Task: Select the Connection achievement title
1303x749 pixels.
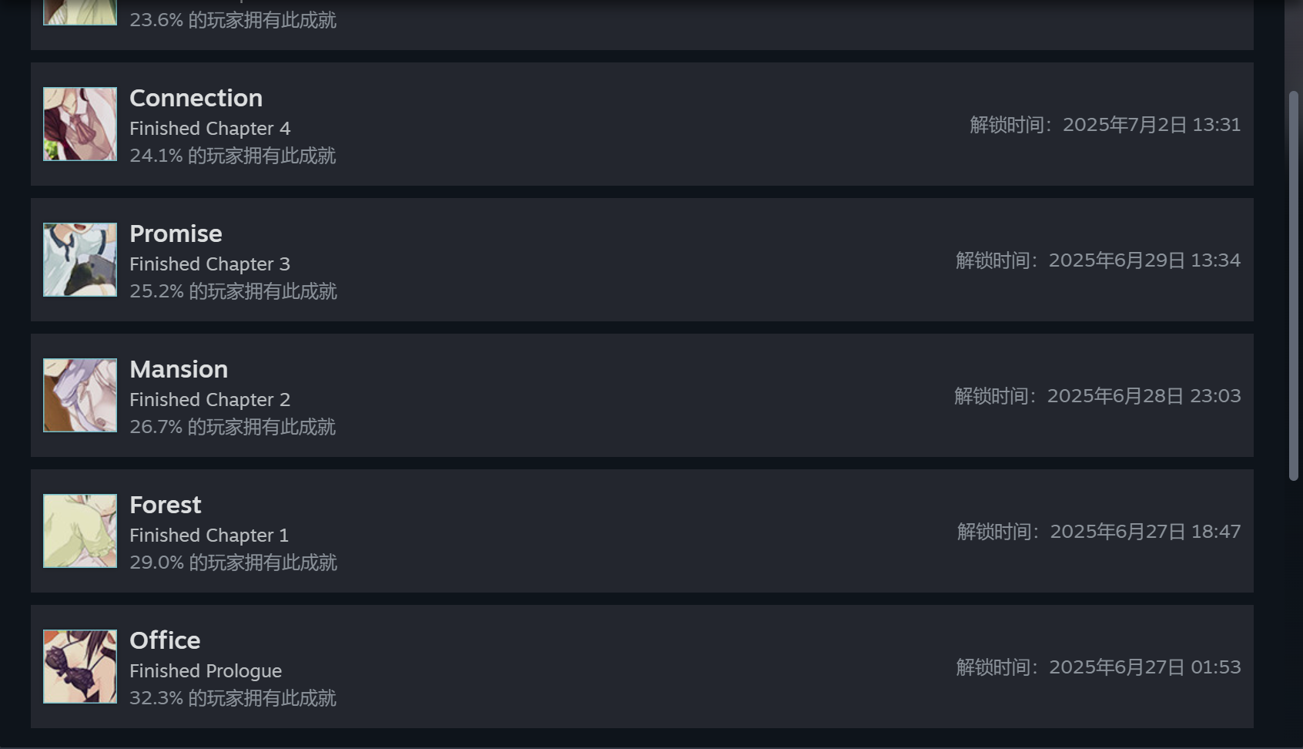Action: [196, 98]
